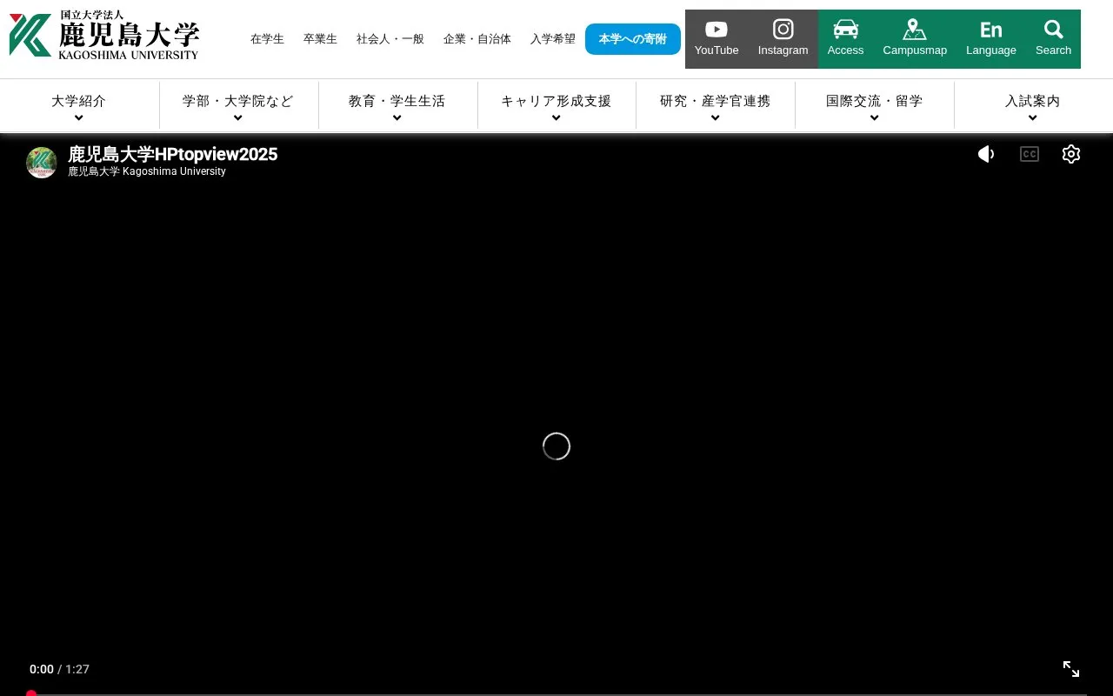Open the 入学希望 link
The image size is (1113, 696).
click(x=553, y=39)
